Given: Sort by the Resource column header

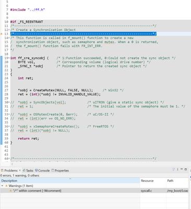Looking at the screenshot, I should click(153, 181).
